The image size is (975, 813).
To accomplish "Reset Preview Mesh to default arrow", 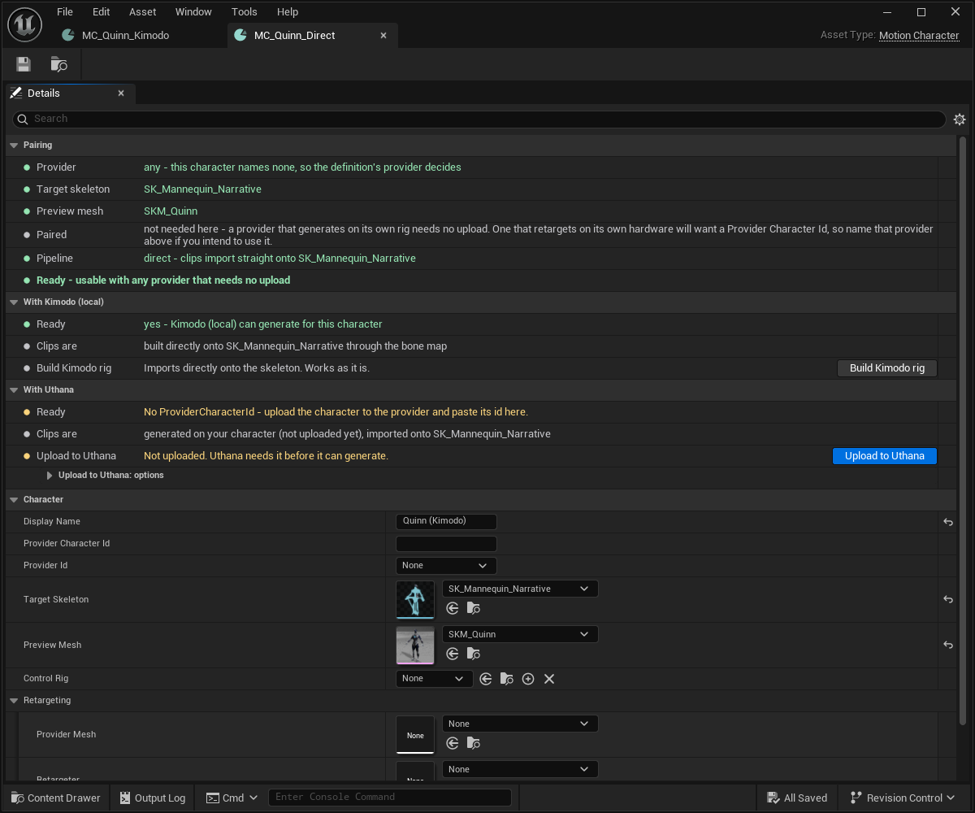I will click(x=948, y=645).
